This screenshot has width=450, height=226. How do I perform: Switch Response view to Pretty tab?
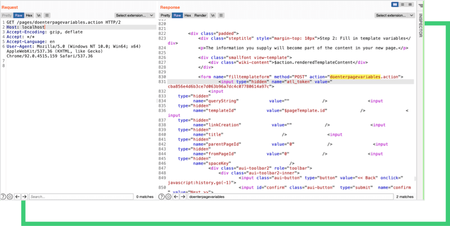click(165, 15)
